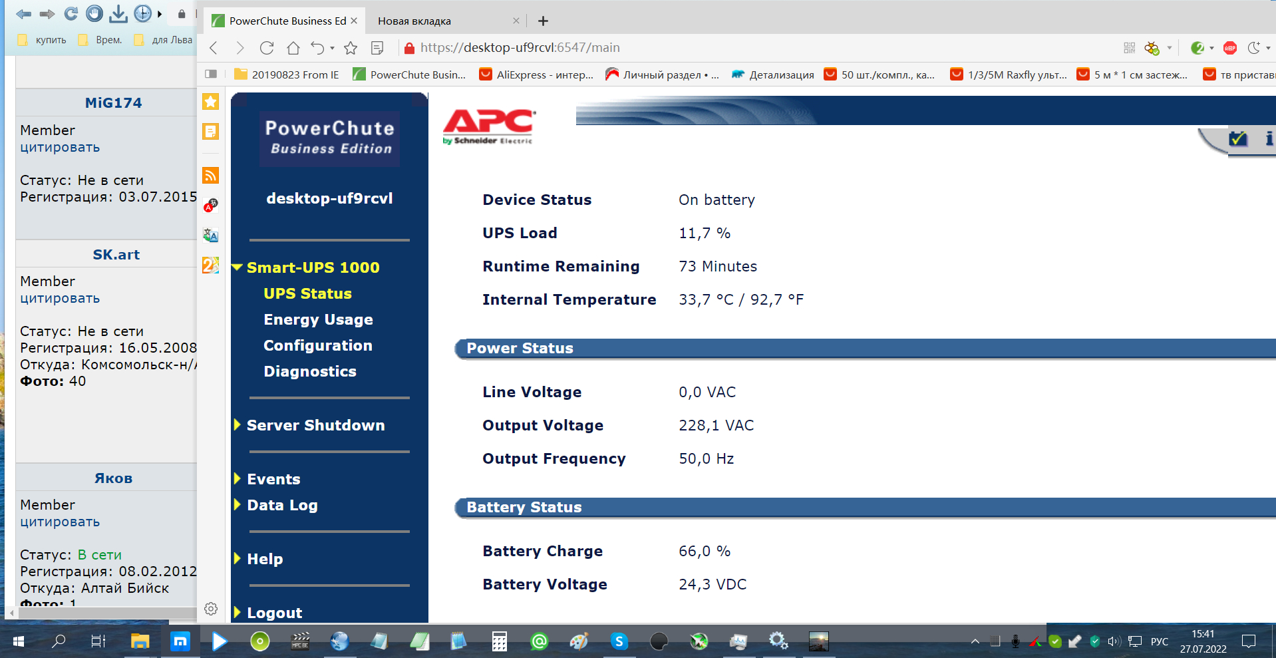Expand the Help section
This screenshot has width=1276, height=658.
tap(237, 559)
